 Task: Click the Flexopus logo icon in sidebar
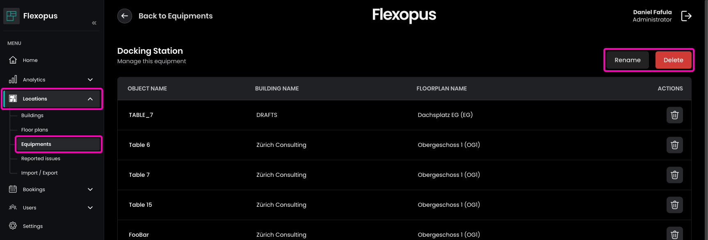pos(11,16)
